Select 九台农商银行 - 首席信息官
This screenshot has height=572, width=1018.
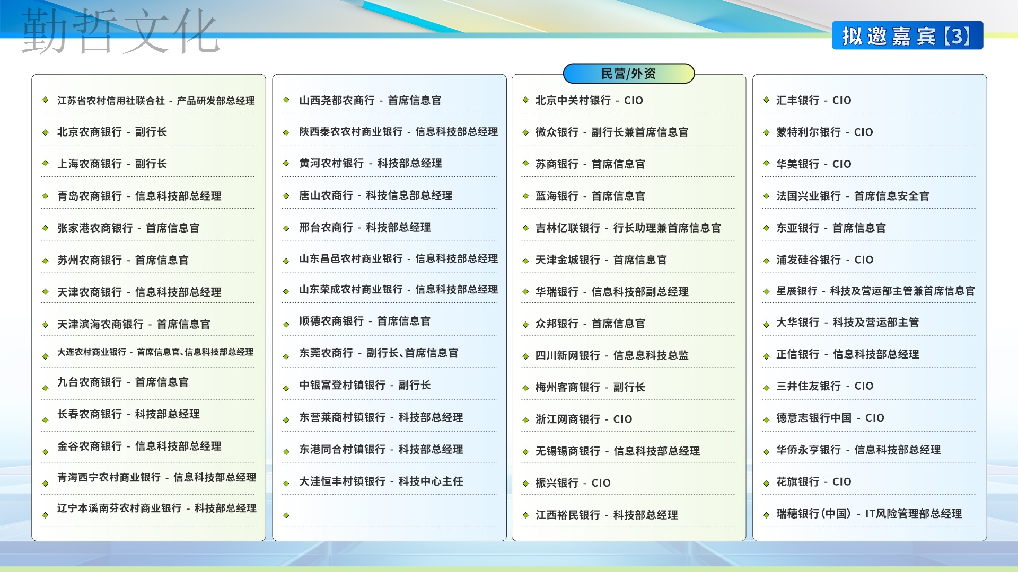(x=123, y=382)
